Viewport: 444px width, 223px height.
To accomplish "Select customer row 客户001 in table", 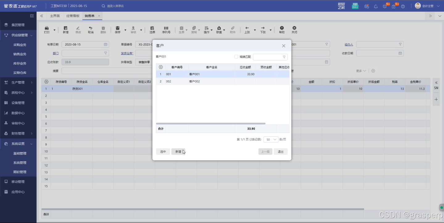I will 222,74.
